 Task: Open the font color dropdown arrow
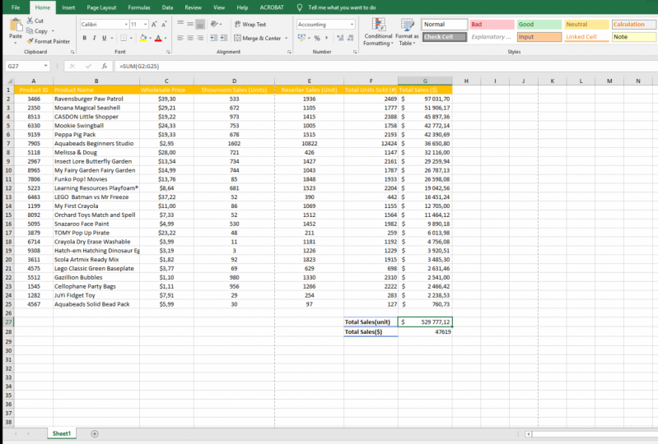point(166,38)
